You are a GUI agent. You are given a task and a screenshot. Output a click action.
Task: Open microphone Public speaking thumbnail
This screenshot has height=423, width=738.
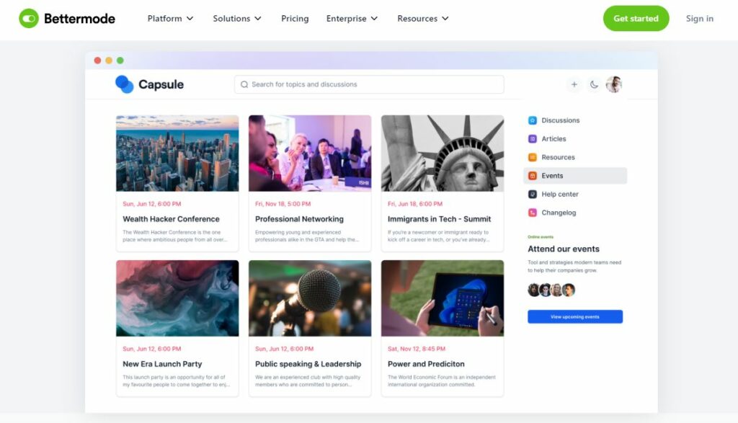pos(310,298)
